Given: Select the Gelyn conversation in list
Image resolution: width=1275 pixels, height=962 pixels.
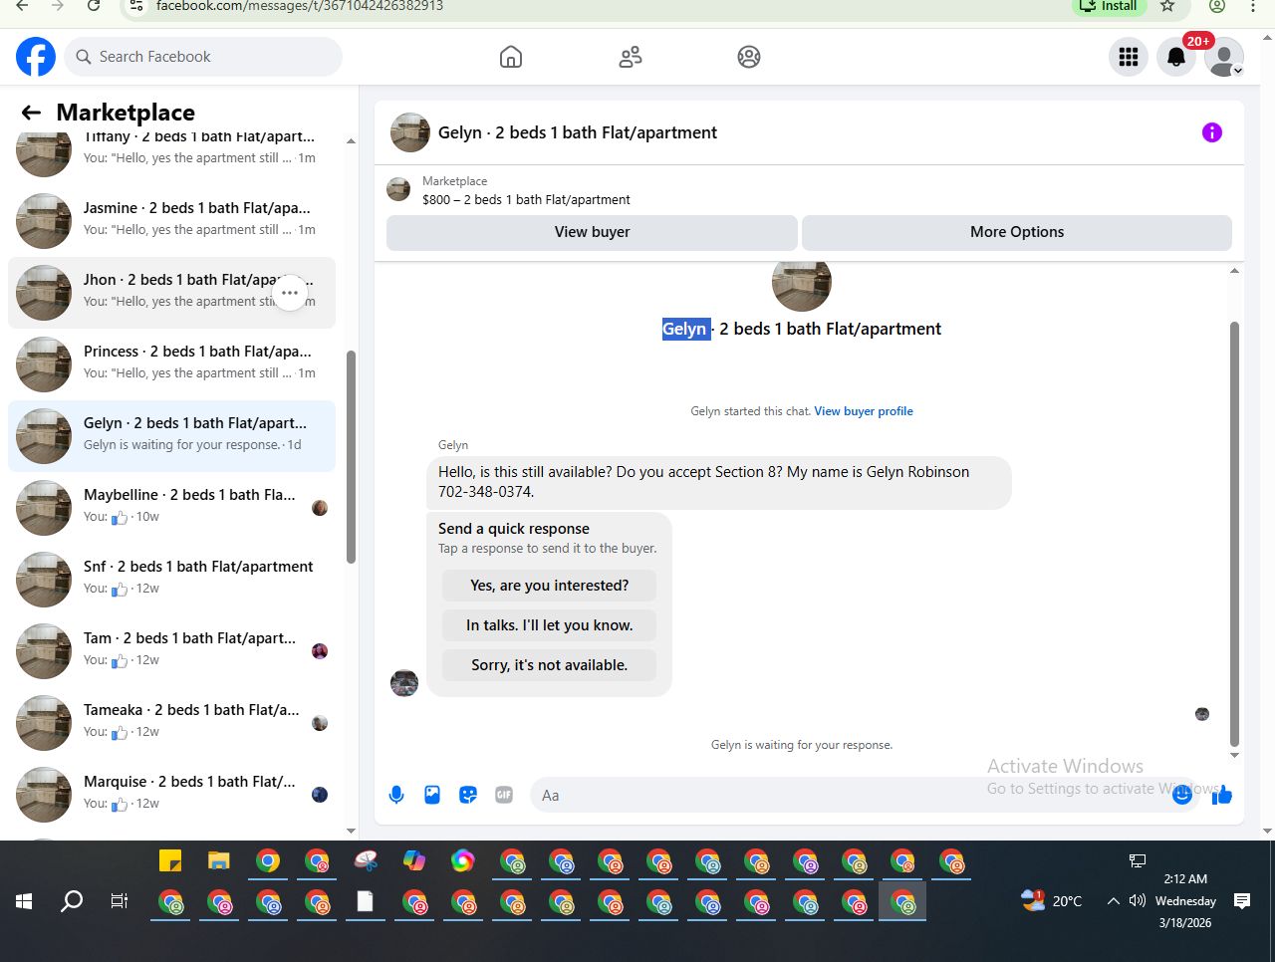Looking at the screenshot, I should 171,436.
